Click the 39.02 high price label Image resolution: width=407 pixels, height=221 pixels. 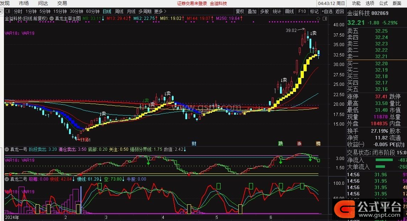291,31
